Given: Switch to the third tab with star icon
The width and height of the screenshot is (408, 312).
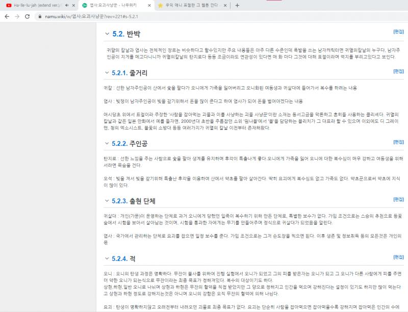Looking at the screenshot, I should 192,5.
